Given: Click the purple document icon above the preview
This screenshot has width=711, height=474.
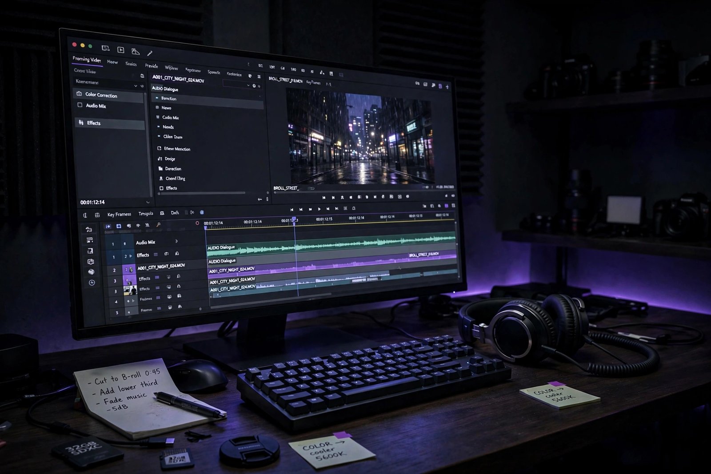Looking at the screenshot, I should pos(440,86).
